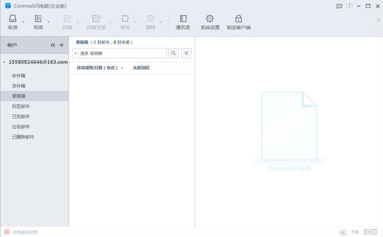The width and height of the screenshot is (383, 237).
Task: Click into the 搜索 草稿箱 search field
Action: click(x=122, y=53)
